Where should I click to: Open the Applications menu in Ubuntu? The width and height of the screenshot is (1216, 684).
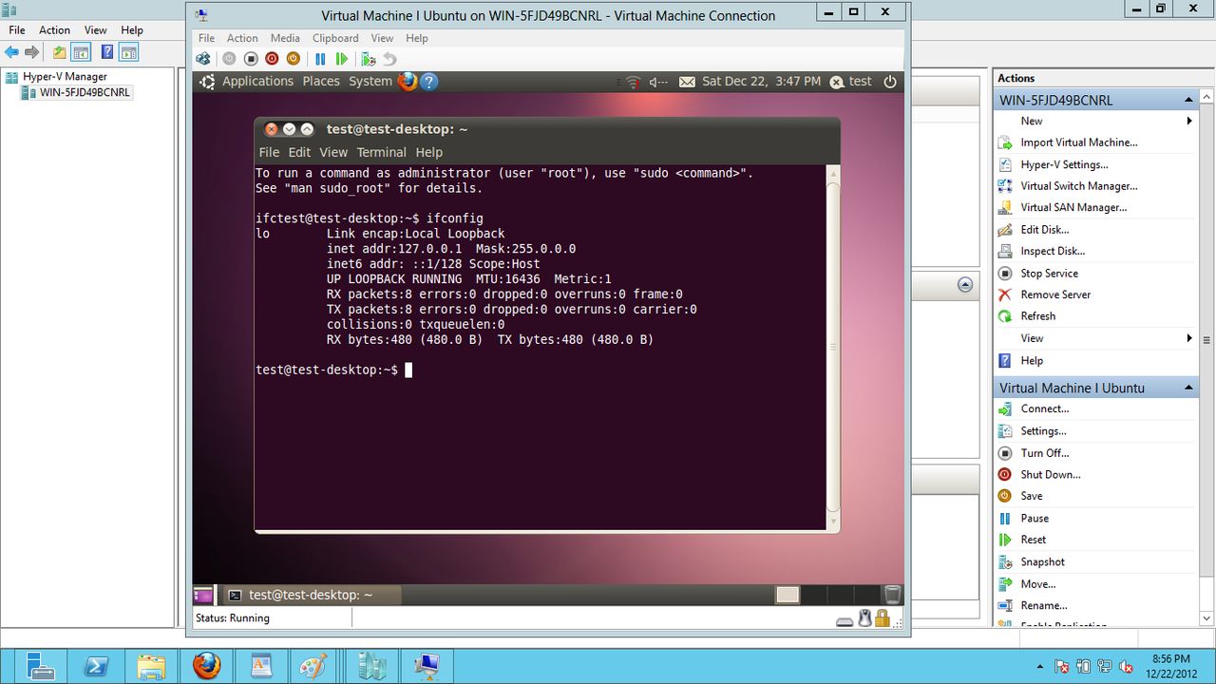point(257,82)
